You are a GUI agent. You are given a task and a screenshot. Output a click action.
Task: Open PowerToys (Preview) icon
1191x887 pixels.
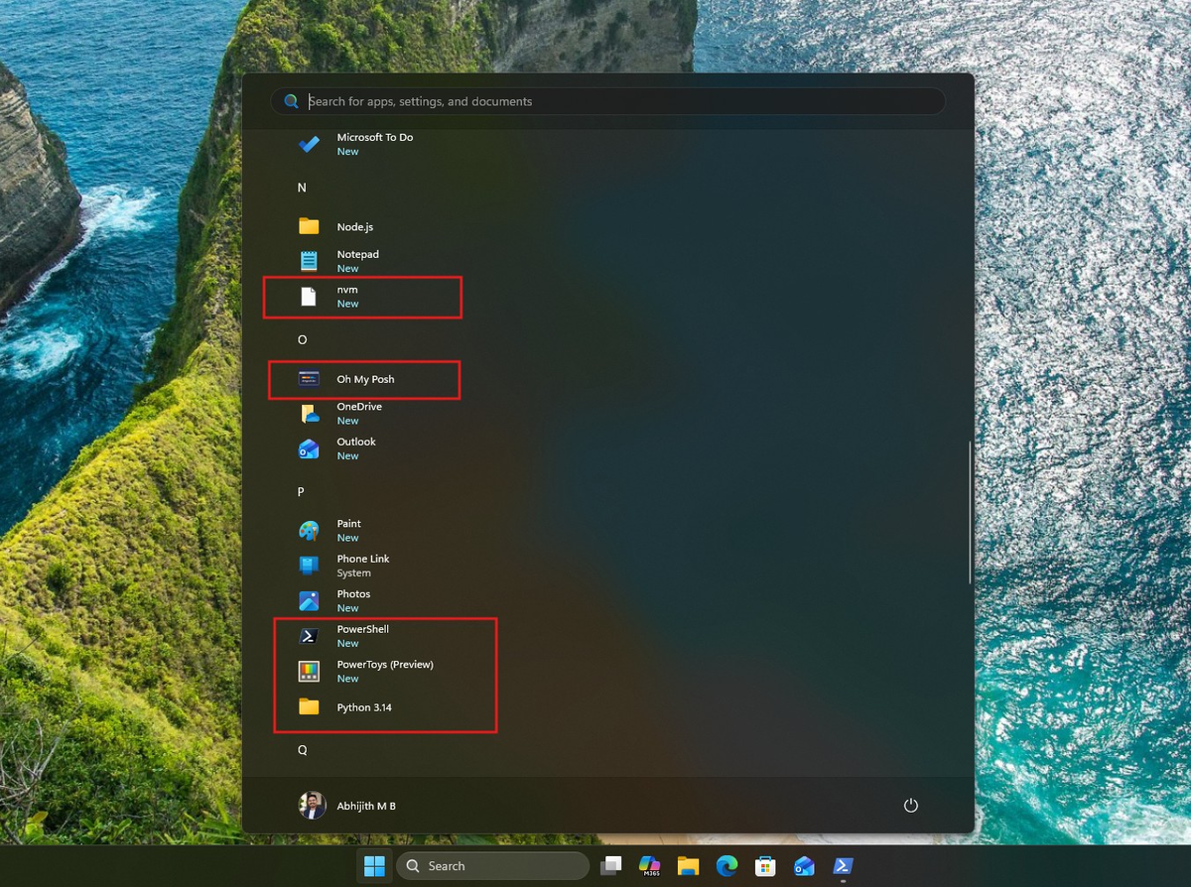tap(309, 671)
